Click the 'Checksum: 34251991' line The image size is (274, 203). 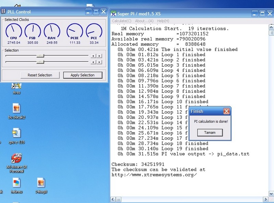pyautogui.click(x=138, y=164)
